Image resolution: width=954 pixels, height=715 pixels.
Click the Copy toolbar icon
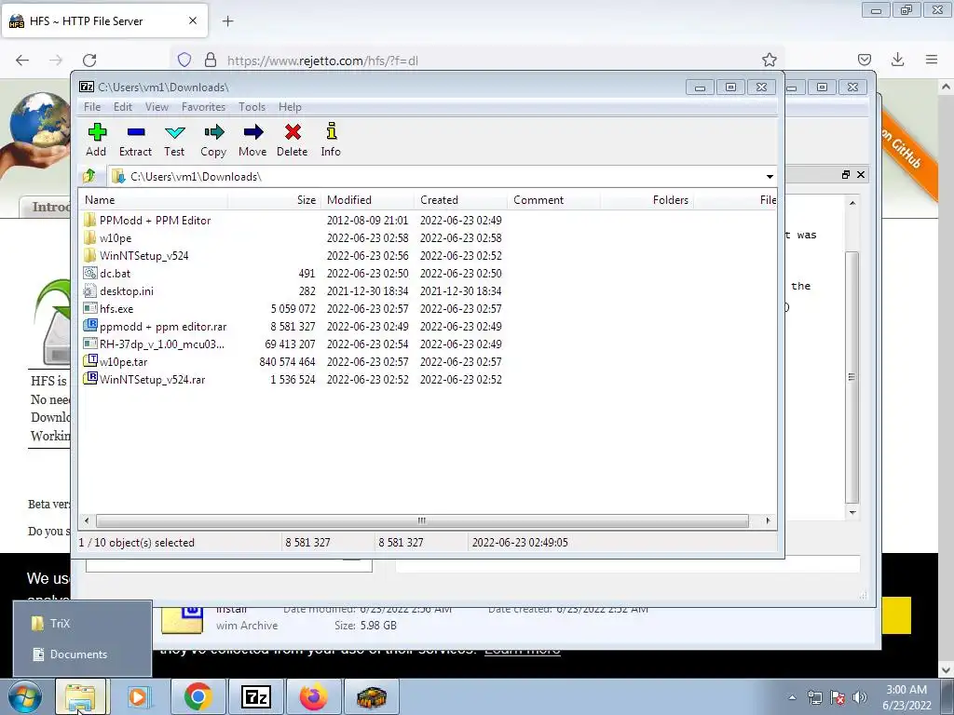(213, 140)
